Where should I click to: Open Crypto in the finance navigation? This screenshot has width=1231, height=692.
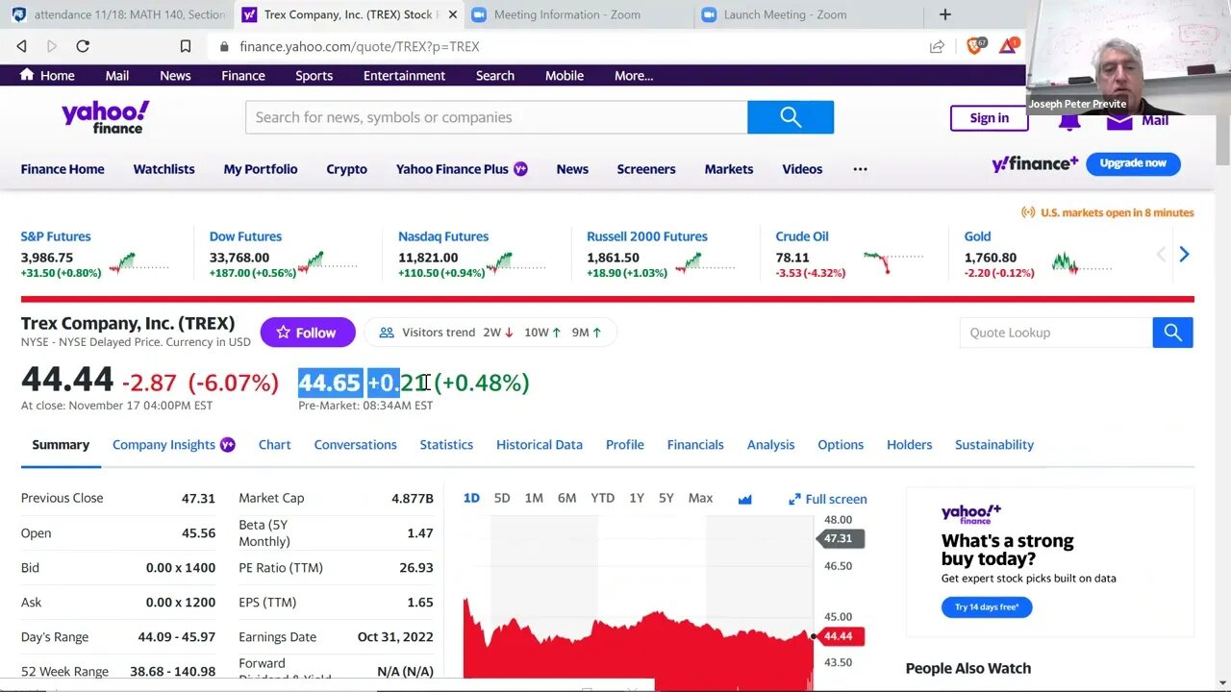coord(347,169)
